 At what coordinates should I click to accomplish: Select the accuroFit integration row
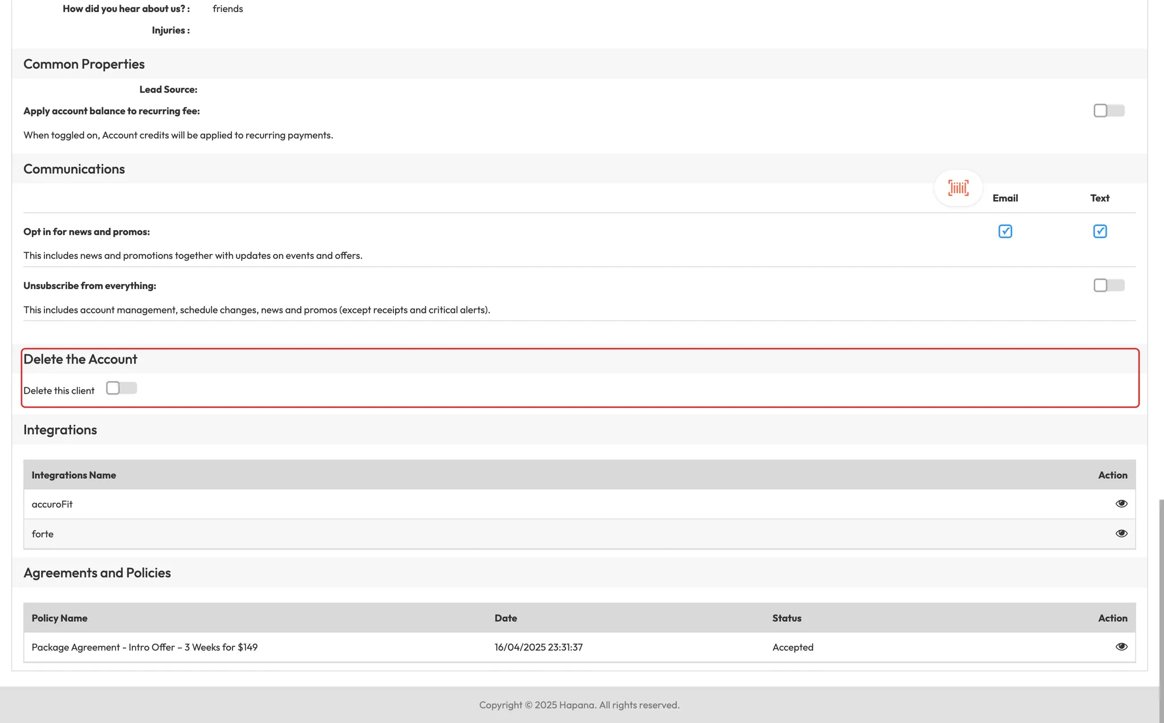click(52, 504)
